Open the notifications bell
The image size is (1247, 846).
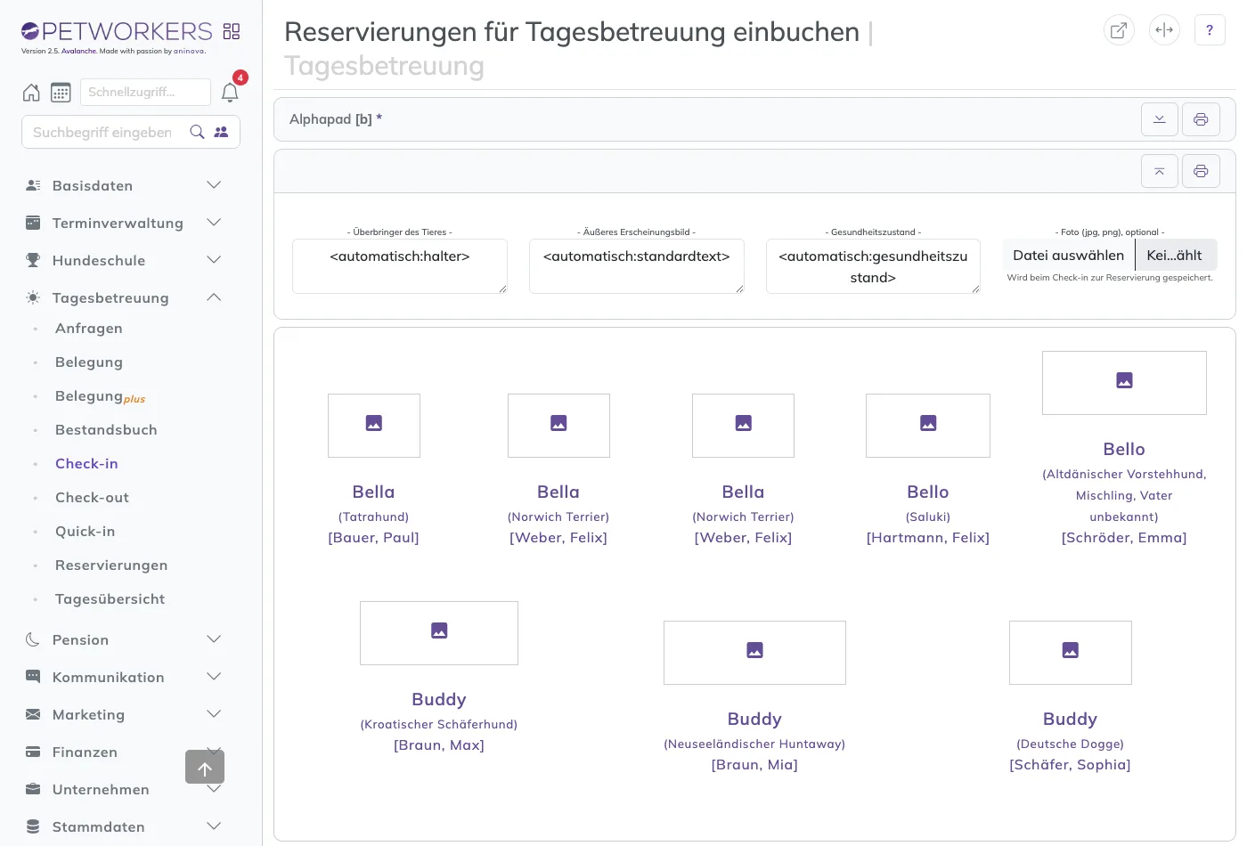230,93
